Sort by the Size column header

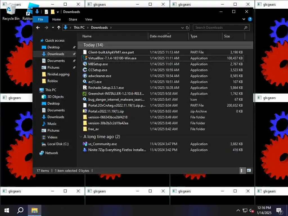click(233, 36)
